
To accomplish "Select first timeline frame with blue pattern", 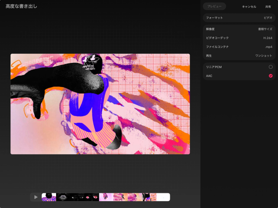I will point(49,197).
